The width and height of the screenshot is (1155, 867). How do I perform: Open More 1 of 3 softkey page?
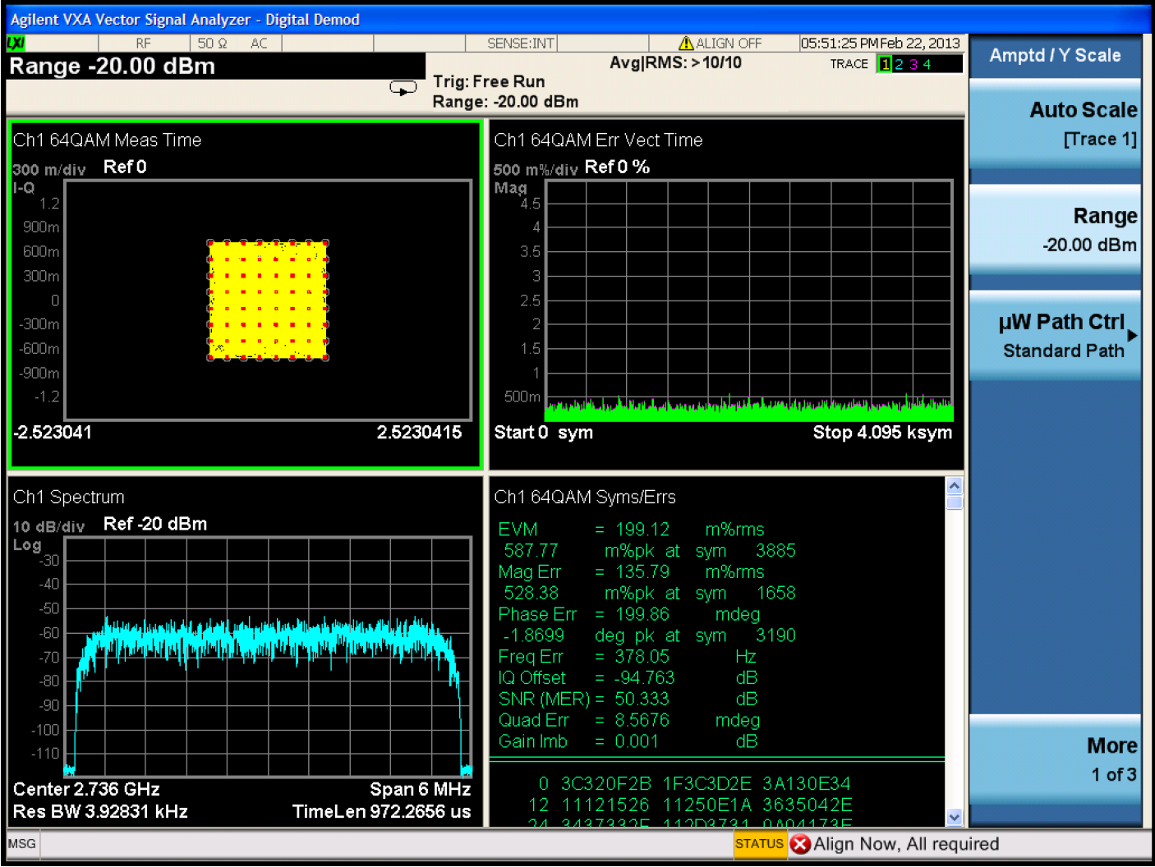point(1056,759)
